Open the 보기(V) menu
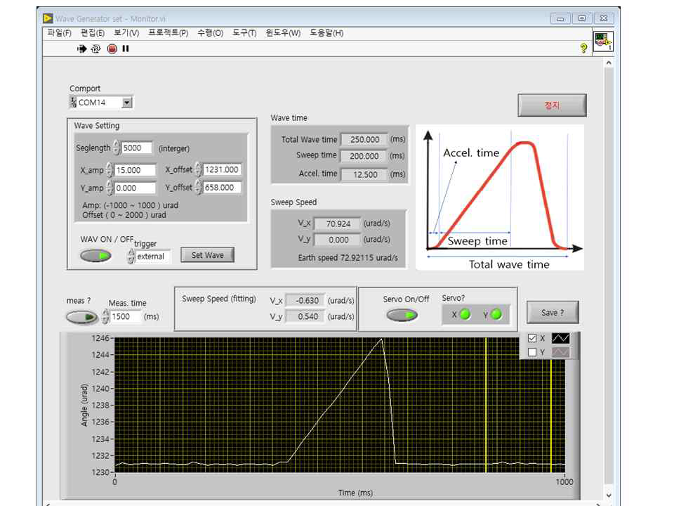Screen dimensions: 674x506 coord(126,33)
